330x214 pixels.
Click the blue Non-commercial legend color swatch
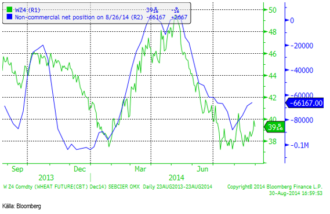(x=9, y=17)
